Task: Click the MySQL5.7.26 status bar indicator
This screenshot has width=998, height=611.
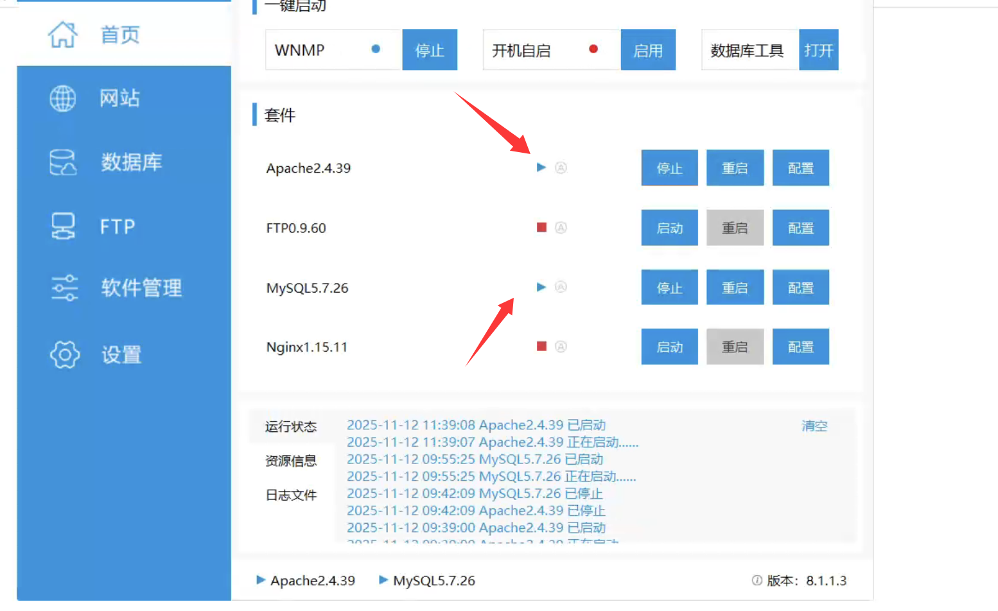Action: [427, 581]
